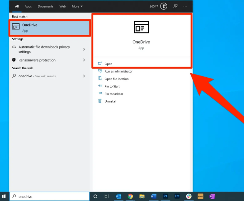Image resolution: width=244 pixels, height=201 pixels.
Task: Open the Windows Start button
Action: coord(4,196)
